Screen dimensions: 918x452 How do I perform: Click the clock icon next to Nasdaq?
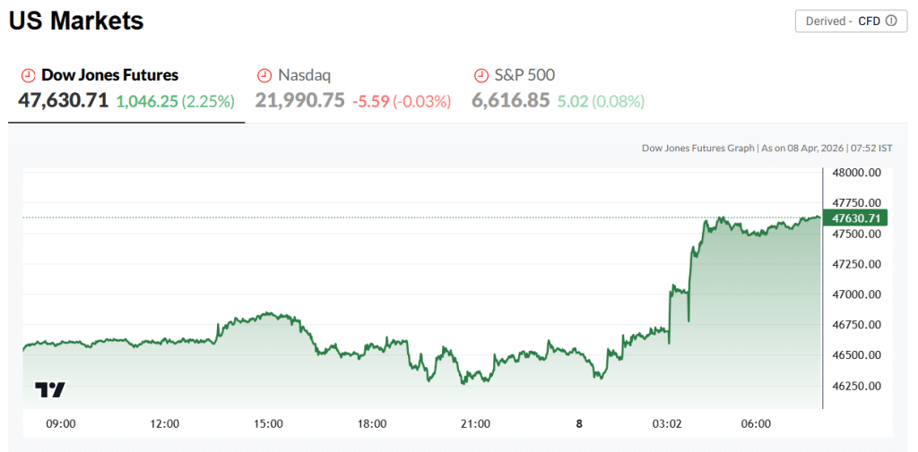[x=264, y=75]
